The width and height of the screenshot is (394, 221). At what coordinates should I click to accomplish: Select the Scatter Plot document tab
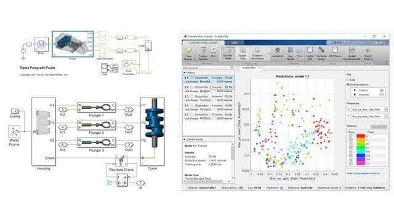pyautogui.click(x=249, y=68)
